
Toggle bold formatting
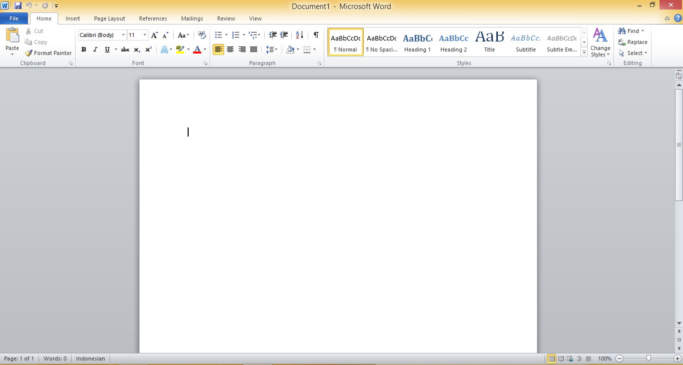(x=84, y=49)
